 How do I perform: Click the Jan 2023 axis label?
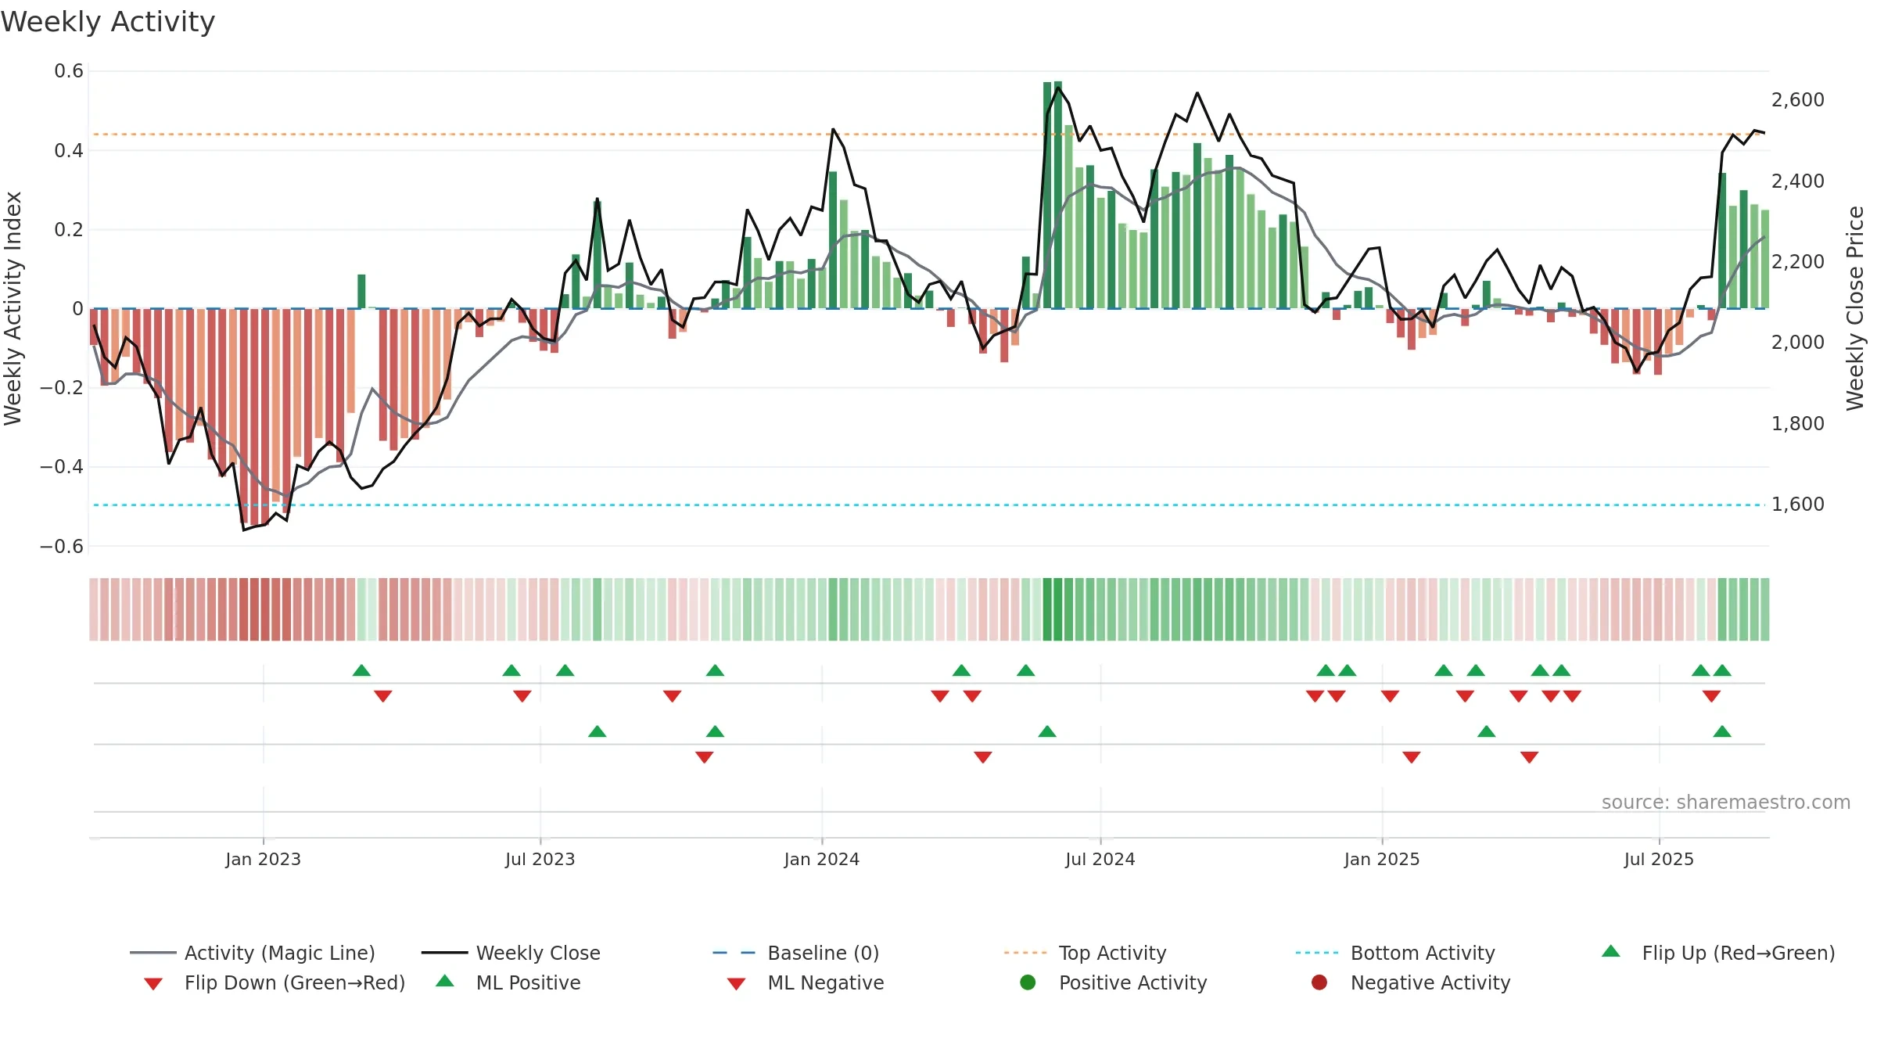(263, 859)
